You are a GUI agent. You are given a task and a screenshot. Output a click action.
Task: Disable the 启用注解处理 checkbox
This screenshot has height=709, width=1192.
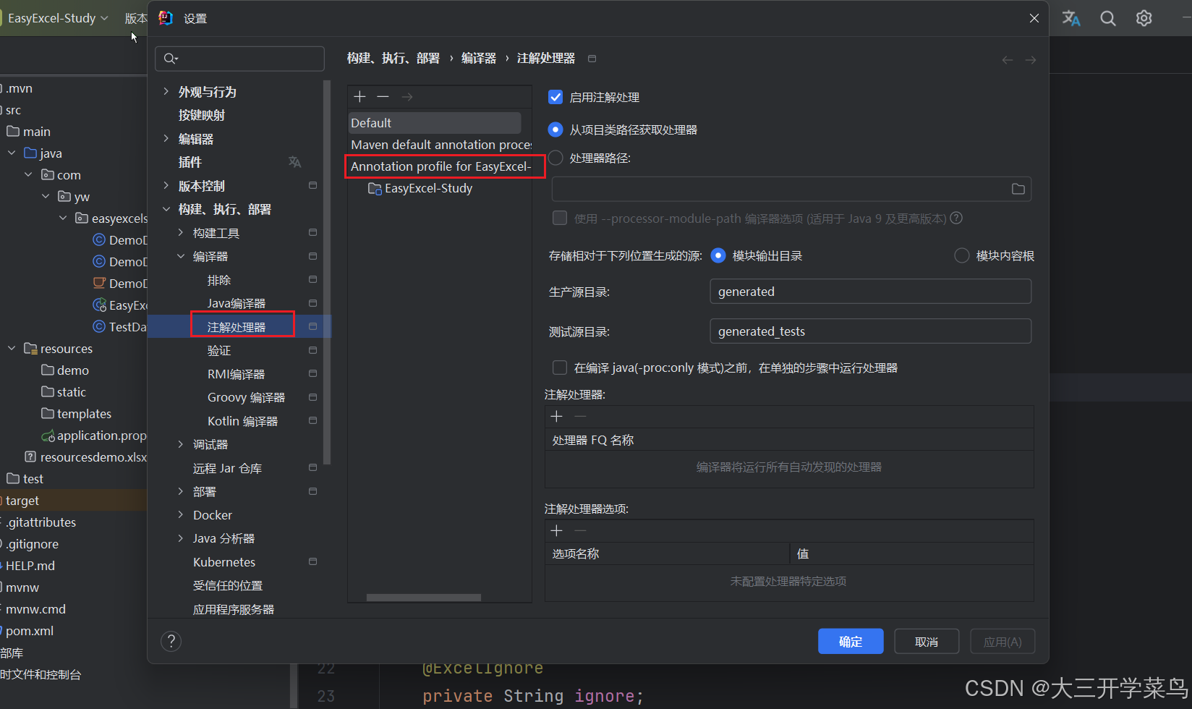(555, 96)
